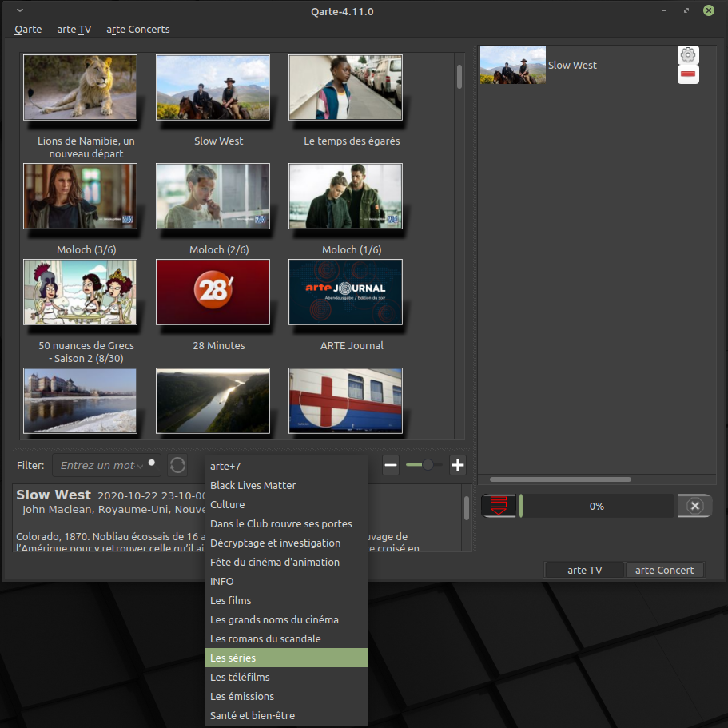This screenshot has width=728, height=728.
Task: Select Moloch (2/6) thumbnail
Action: point(213,196)
